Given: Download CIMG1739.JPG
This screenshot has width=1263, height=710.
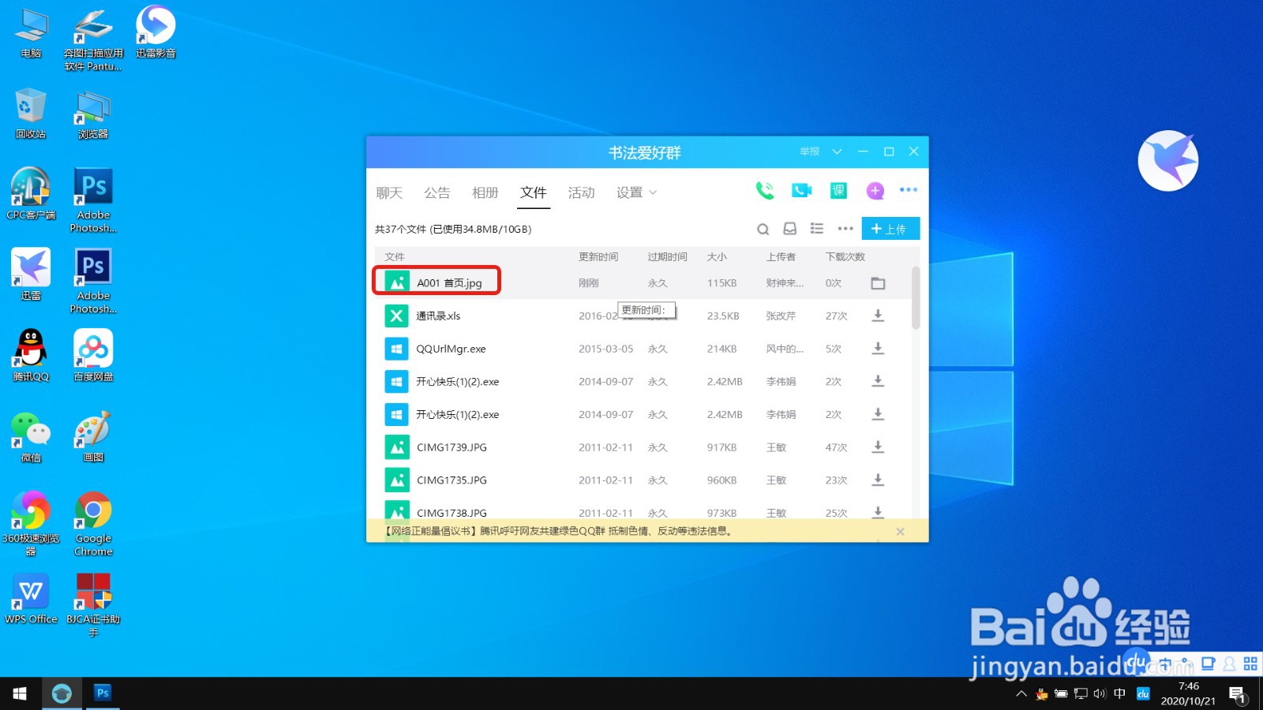Looking at the screenshot, I should [878, 447].
